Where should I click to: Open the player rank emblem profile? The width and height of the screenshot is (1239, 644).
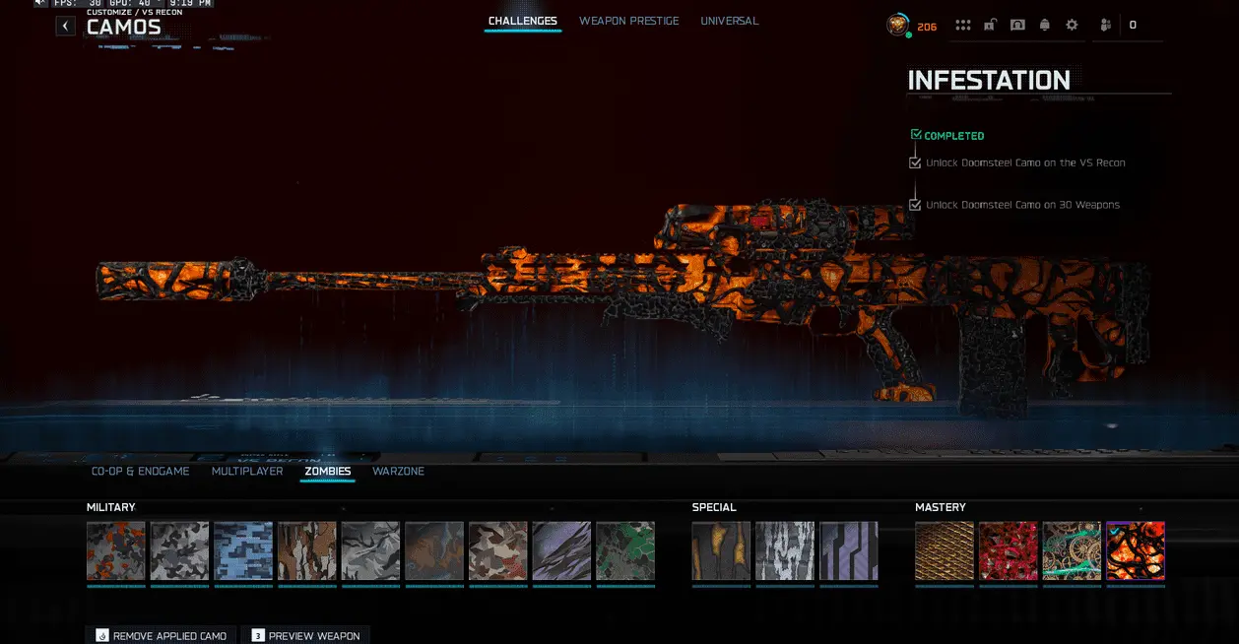click(897, 26)
